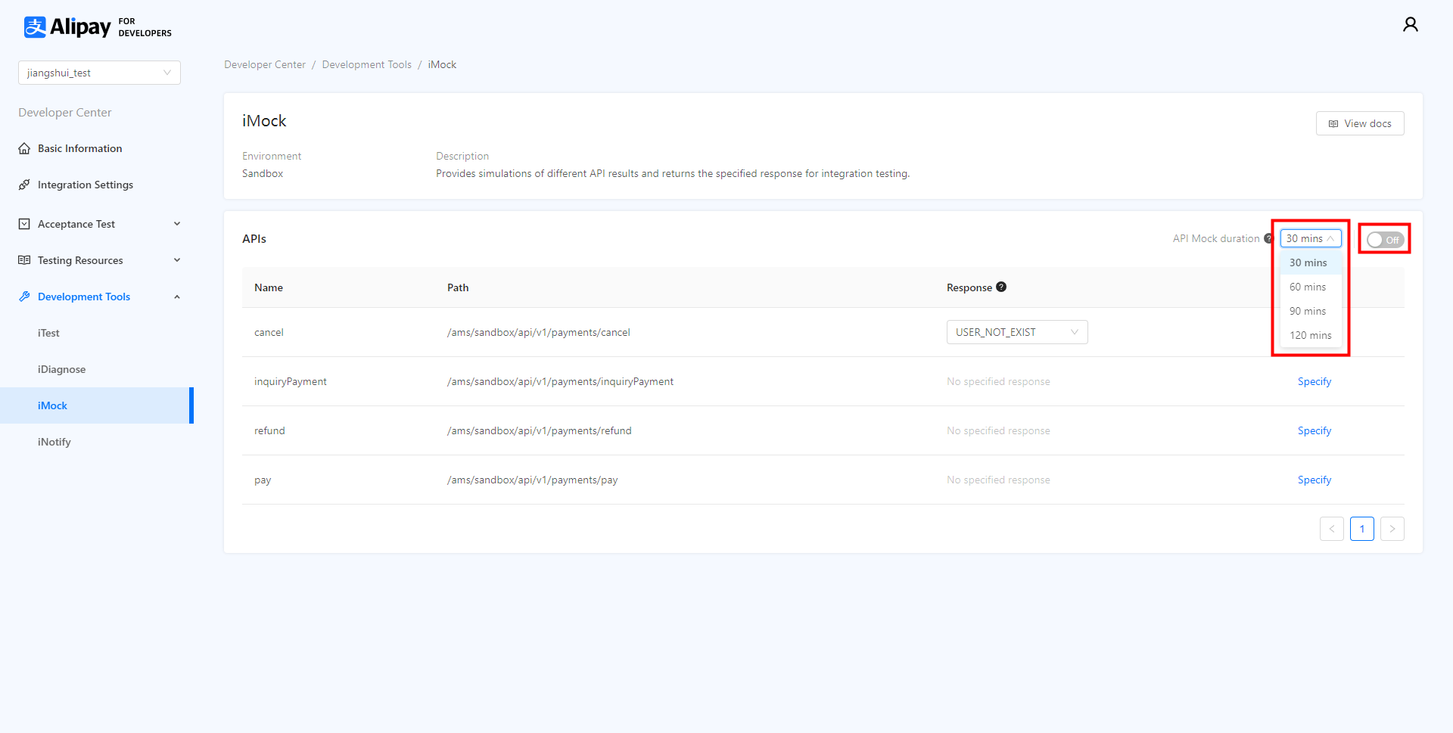
Task: Go to the previous page arrow
Action: (x=1331, y=529)
